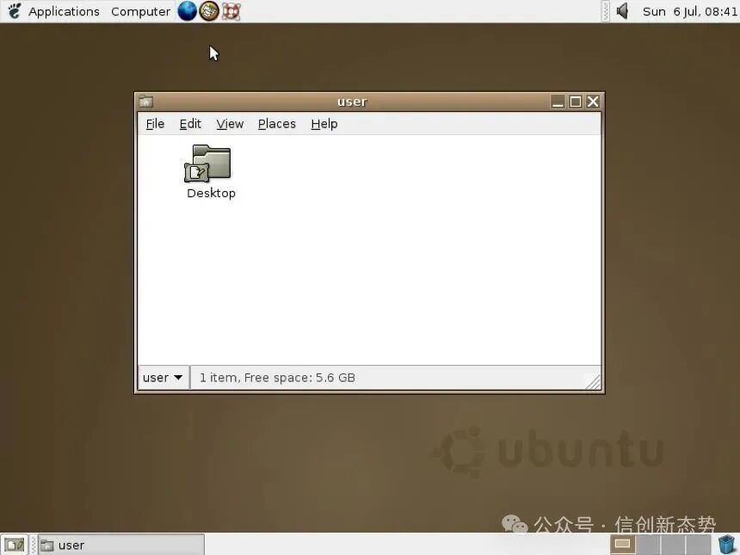Minimize the user window
Image resolution: width=740 pixels, height=555 pixels.
[558, 102]
